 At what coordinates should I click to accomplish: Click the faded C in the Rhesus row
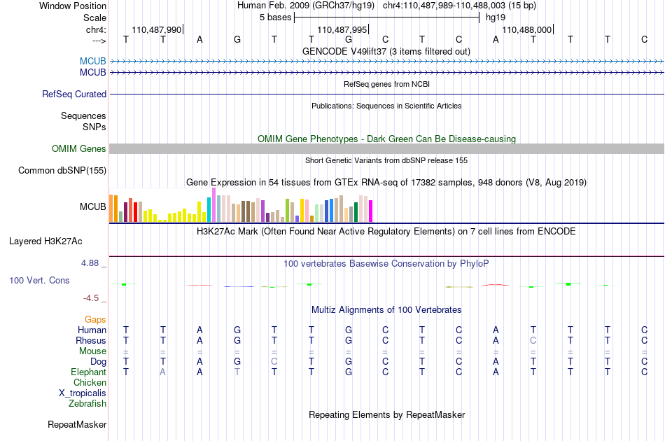point(533,340)
